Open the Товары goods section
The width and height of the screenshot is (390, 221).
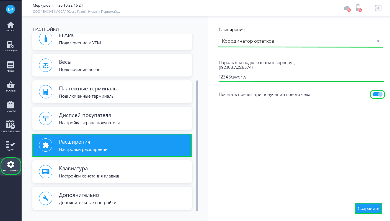point(11,107)
